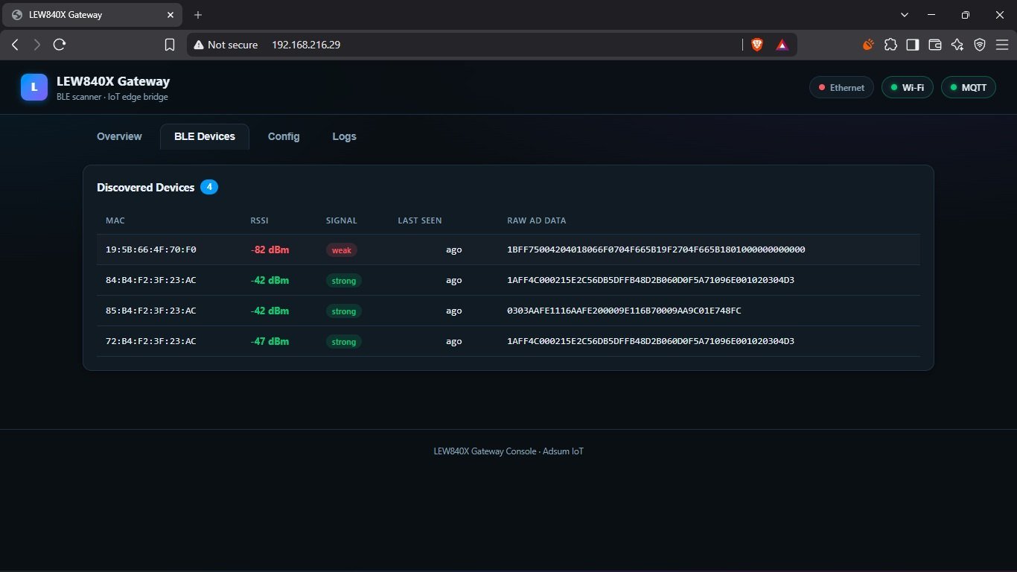Bookmark this page icon
Image resolution: width=1017 pixels, height=572 pixels.
click(x=170, y=45)
